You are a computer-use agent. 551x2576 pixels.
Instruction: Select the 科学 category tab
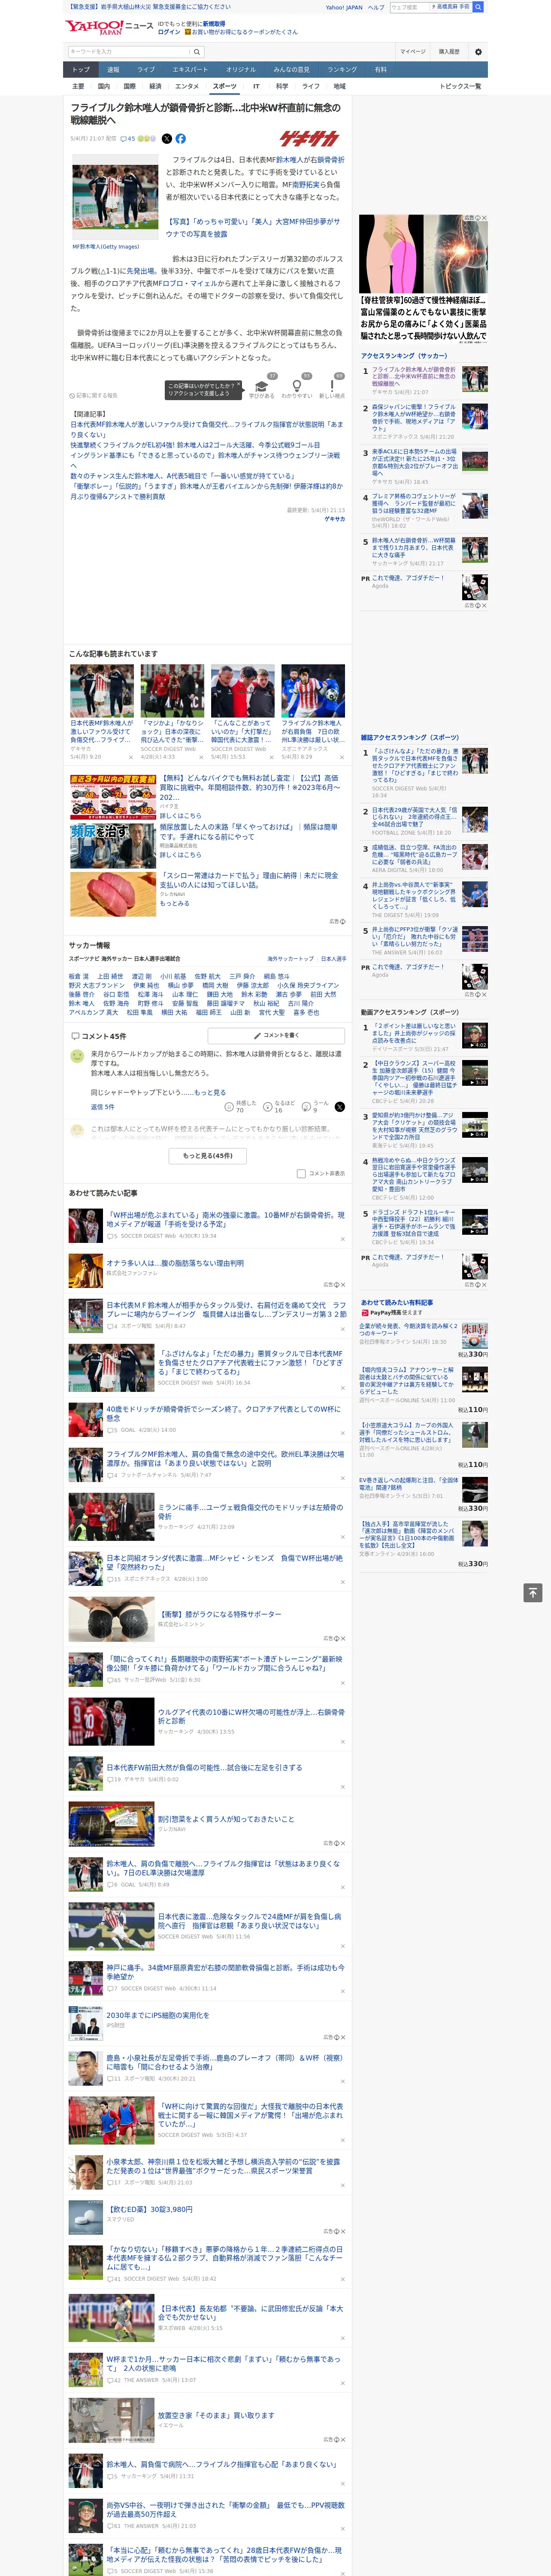point(282,86)
